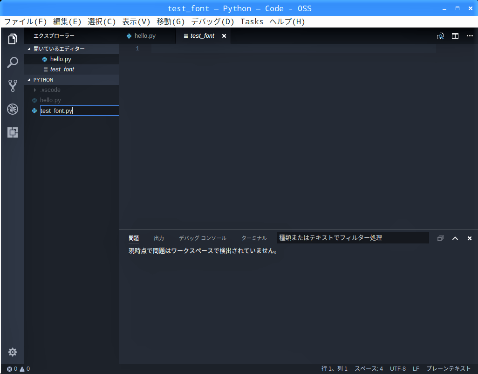
Task: Close the bottom panel
Action: coord(470,238)
